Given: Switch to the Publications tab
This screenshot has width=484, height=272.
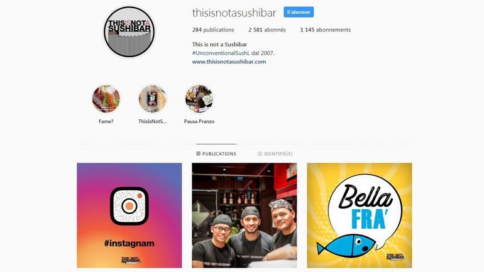Looking at the screenshot, I should click(216, 153).
